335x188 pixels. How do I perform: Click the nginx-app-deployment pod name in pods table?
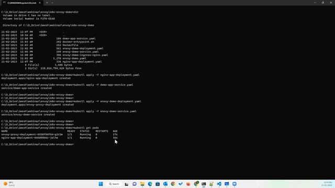pyautogui.click(x=29, y=138)
